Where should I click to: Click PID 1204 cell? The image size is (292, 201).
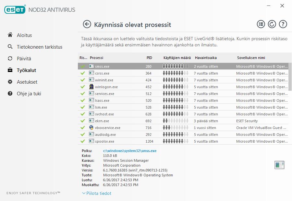(x=149, y=141)
